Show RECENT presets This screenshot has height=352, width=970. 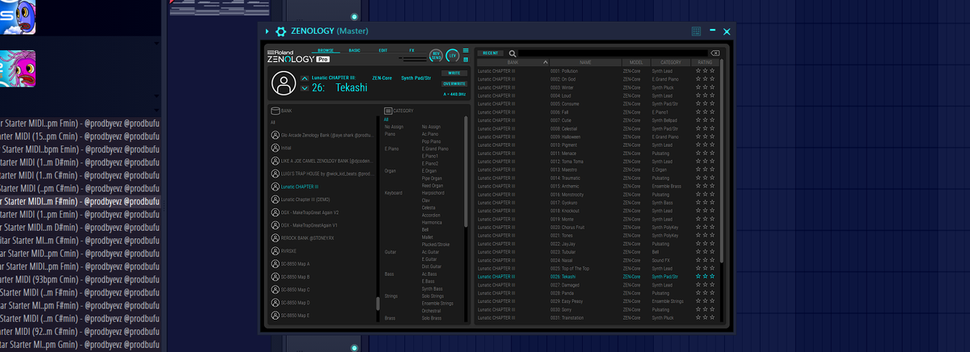(x=491, y=53)
